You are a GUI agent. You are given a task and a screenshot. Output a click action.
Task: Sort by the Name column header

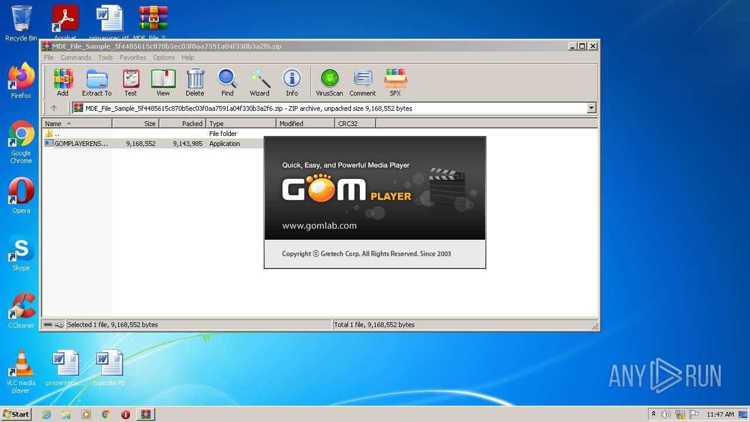point(77,124)
